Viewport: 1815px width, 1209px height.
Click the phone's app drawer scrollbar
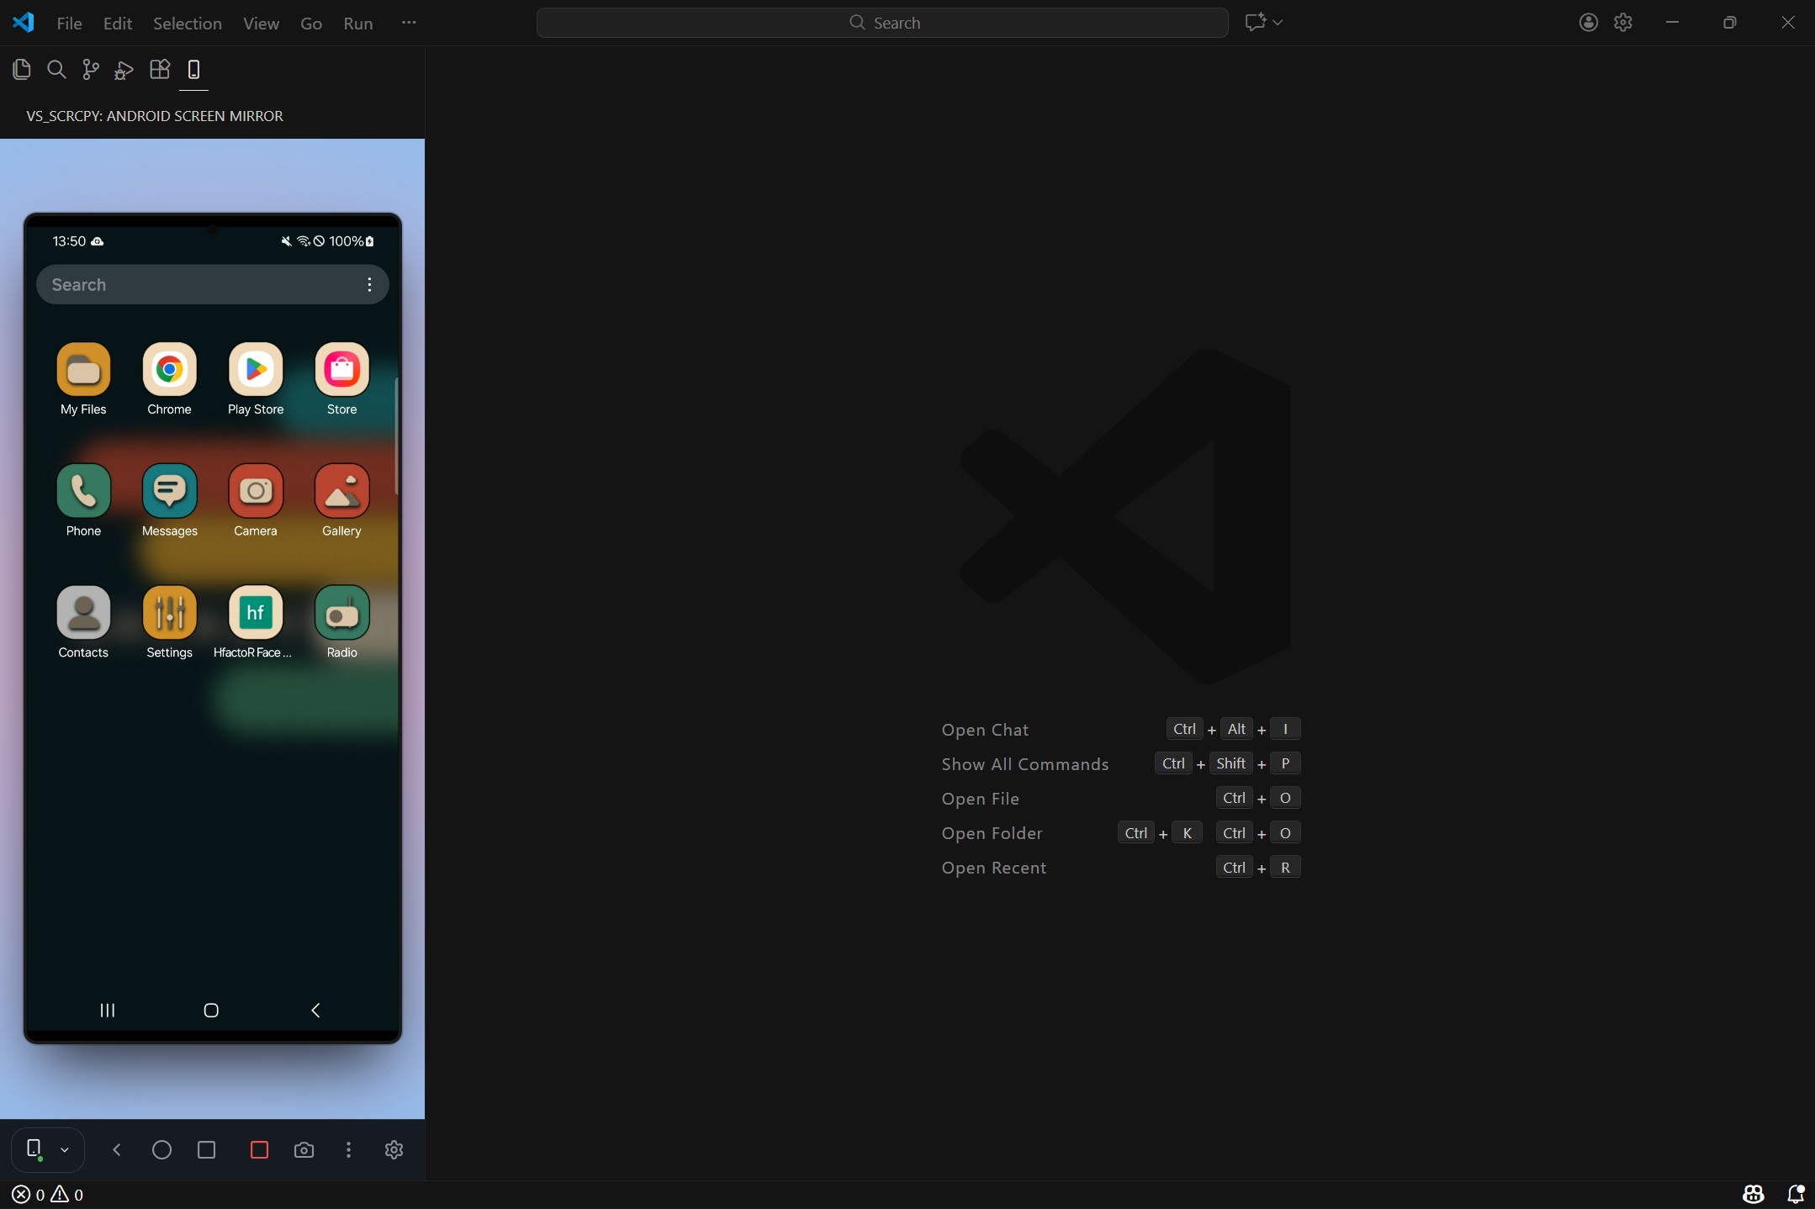[395, 436]
